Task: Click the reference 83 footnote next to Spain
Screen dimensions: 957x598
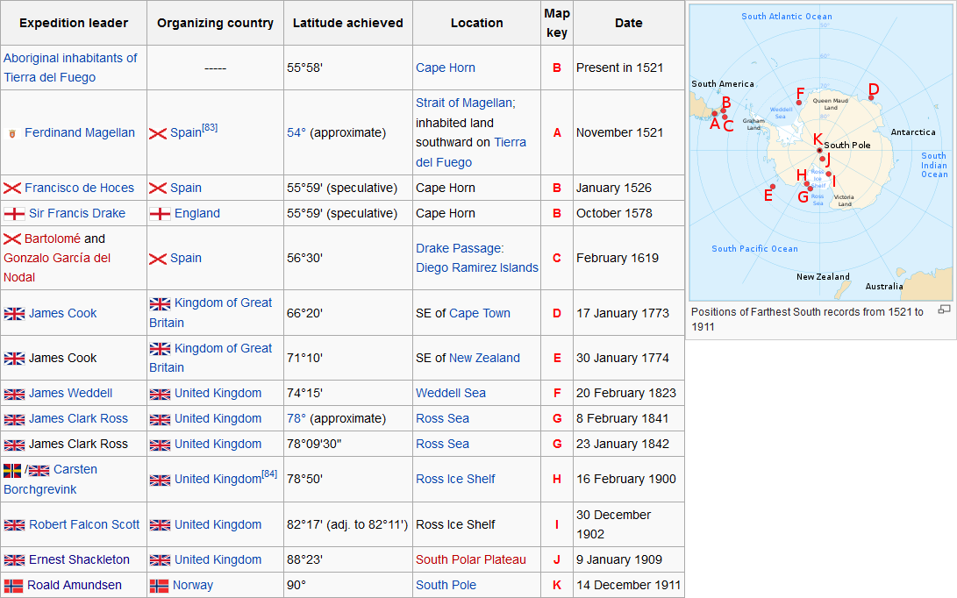Action: click(210, 128)
